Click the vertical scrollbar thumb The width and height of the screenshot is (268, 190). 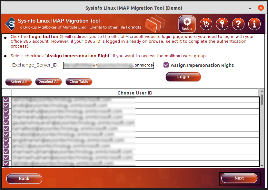[x=262, y=100]
